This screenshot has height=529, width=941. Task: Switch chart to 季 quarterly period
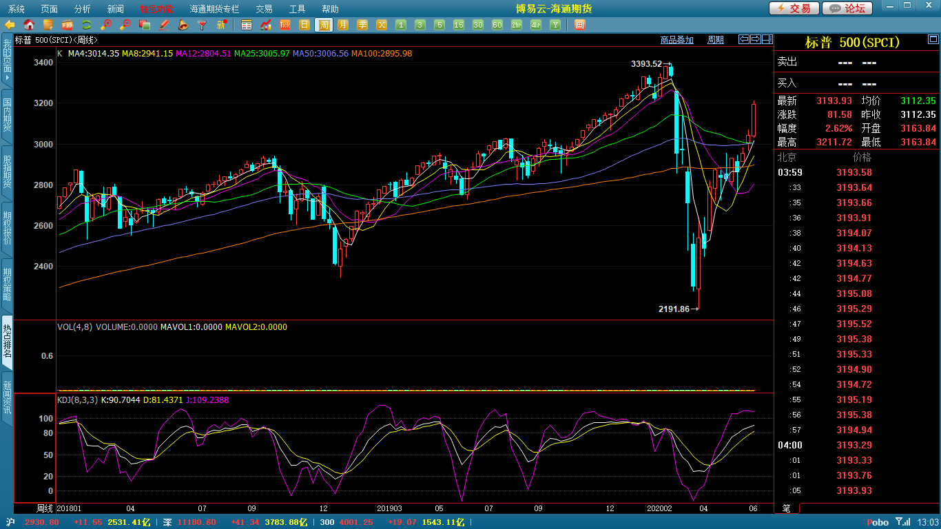point(362,25)
